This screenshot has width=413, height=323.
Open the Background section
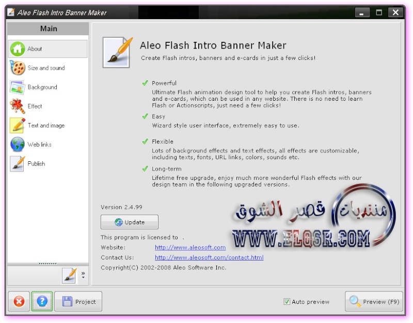pos(47,87)
